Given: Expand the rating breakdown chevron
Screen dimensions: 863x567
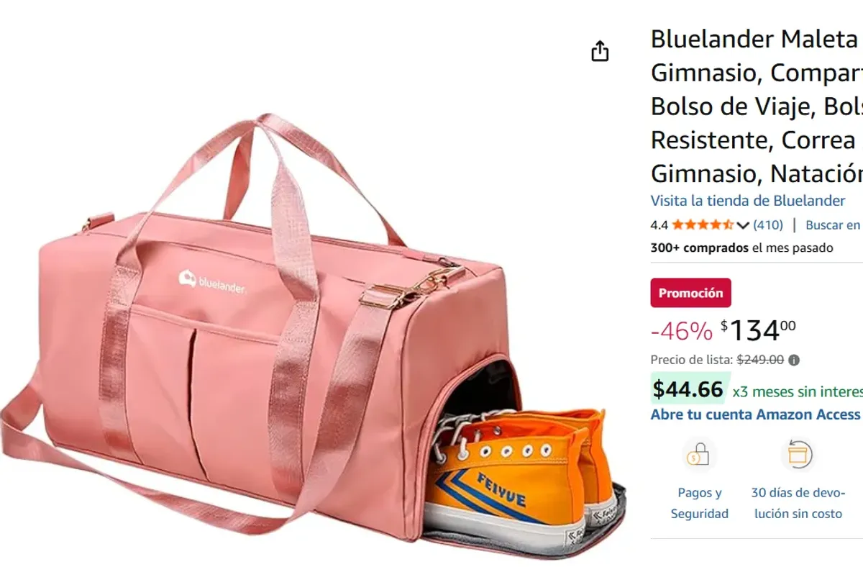Looking at the screenshot, I should point(743,225).
